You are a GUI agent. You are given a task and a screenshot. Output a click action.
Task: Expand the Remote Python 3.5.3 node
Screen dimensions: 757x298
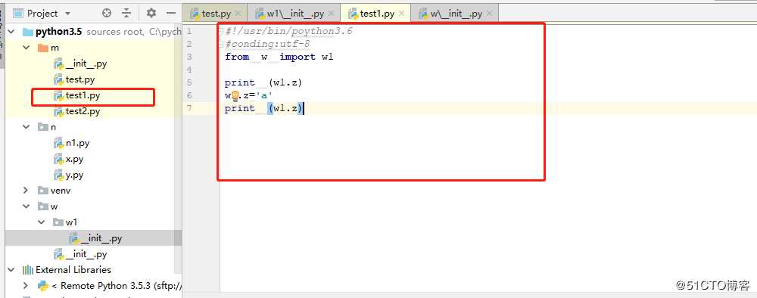coord(26,285)
